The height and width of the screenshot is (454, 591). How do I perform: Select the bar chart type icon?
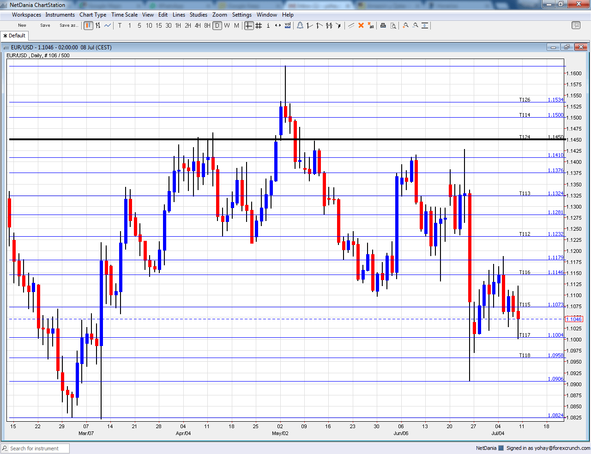97,25
